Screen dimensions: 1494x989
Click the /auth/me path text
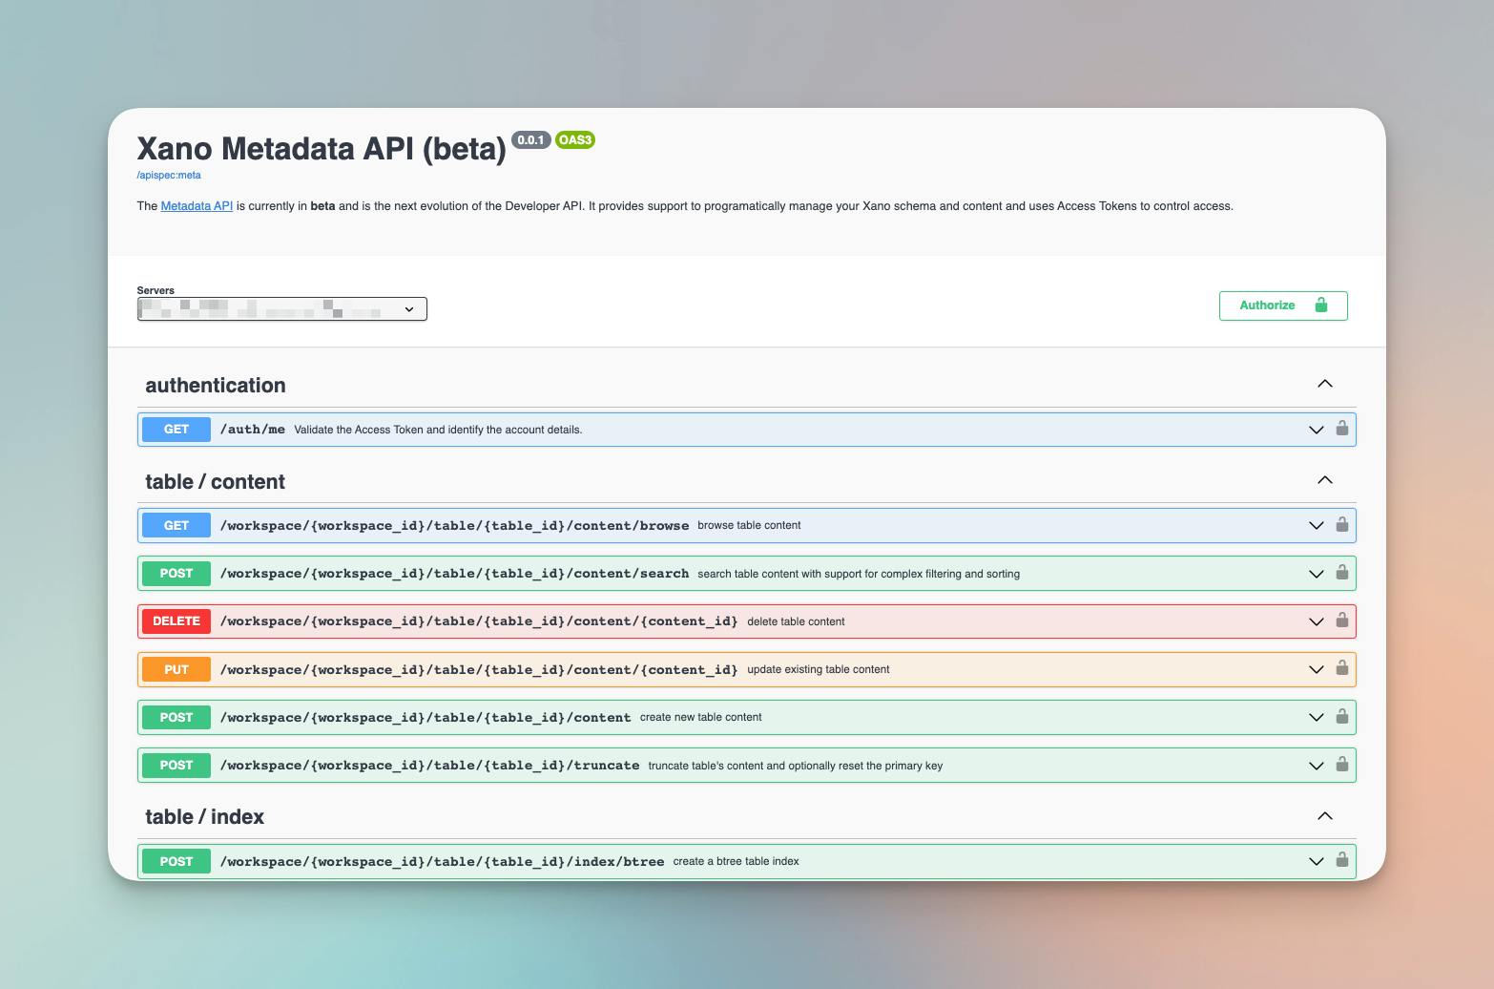coord(253,430)
